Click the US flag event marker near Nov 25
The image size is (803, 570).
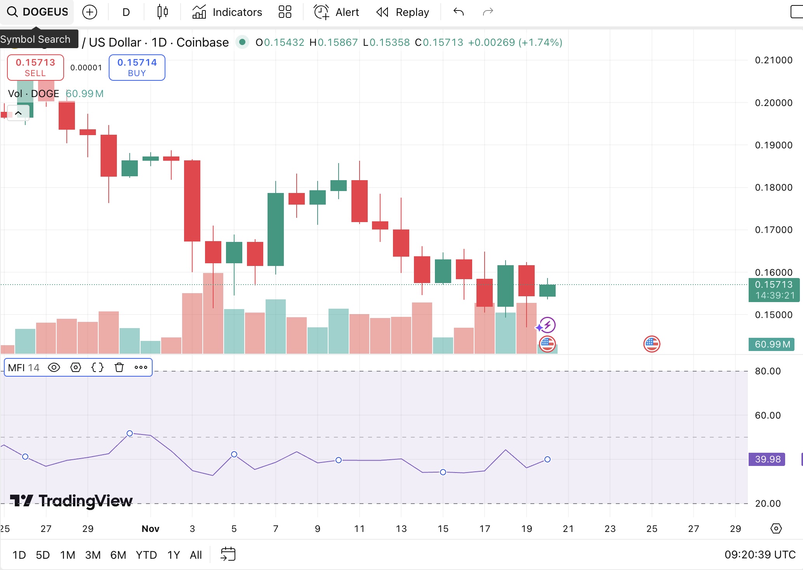(x=652, y=344)
